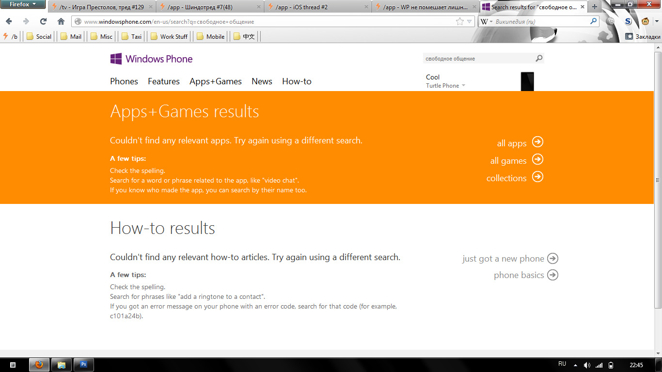Image resolution: width=662 pixels, height=372 pixels.
Task: Open the add-on toolbar overflow arrow
Action: click(x=656, y=21)
